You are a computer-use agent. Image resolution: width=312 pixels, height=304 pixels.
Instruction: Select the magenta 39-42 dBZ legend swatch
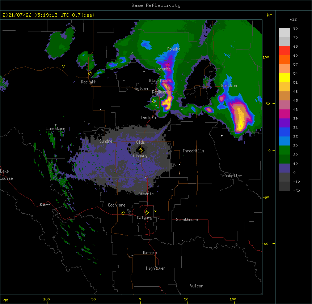click(284, 114)
